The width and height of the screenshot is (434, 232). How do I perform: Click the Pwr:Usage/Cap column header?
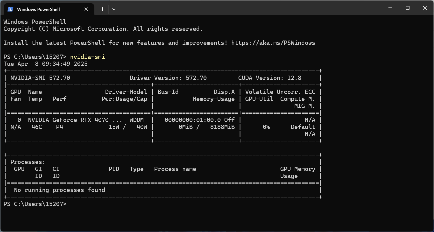point(124,99)
